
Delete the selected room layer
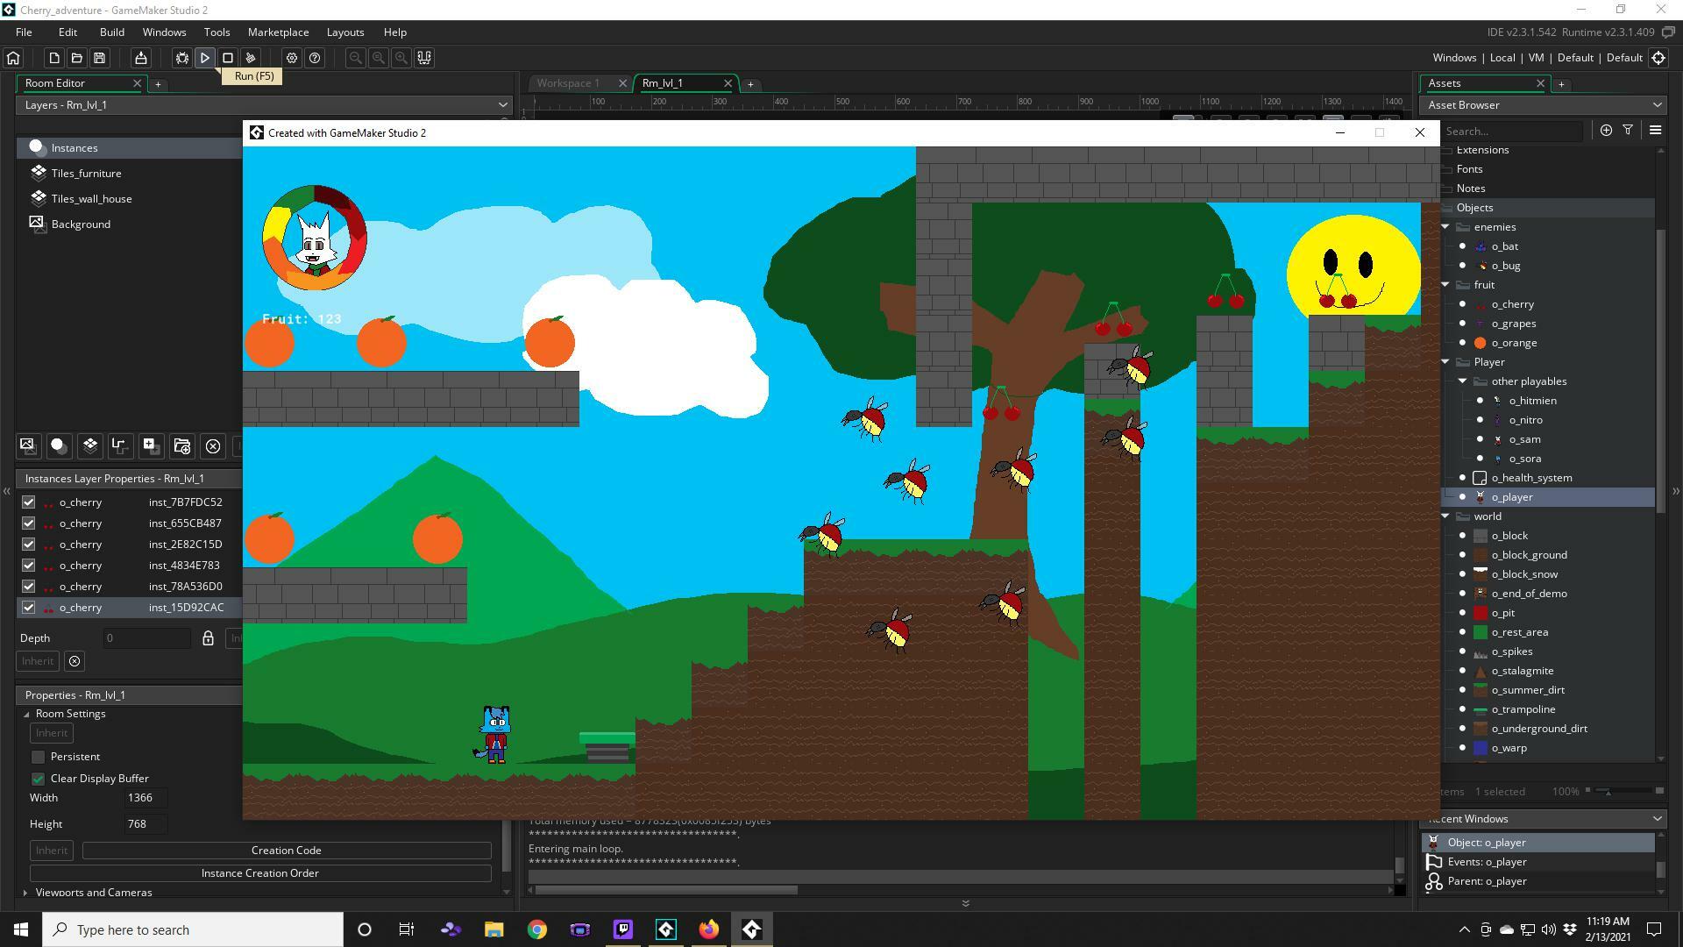tap(213, 446)
